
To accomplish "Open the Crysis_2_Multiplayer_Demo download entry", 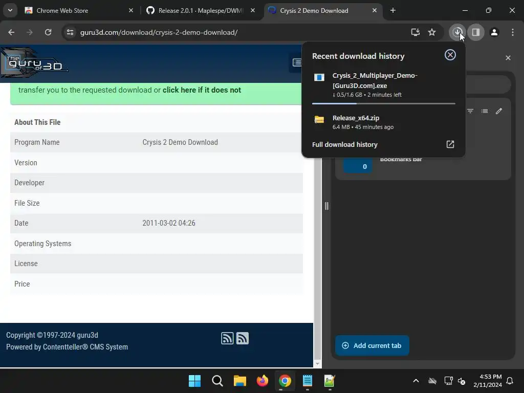I will [384, 85].
